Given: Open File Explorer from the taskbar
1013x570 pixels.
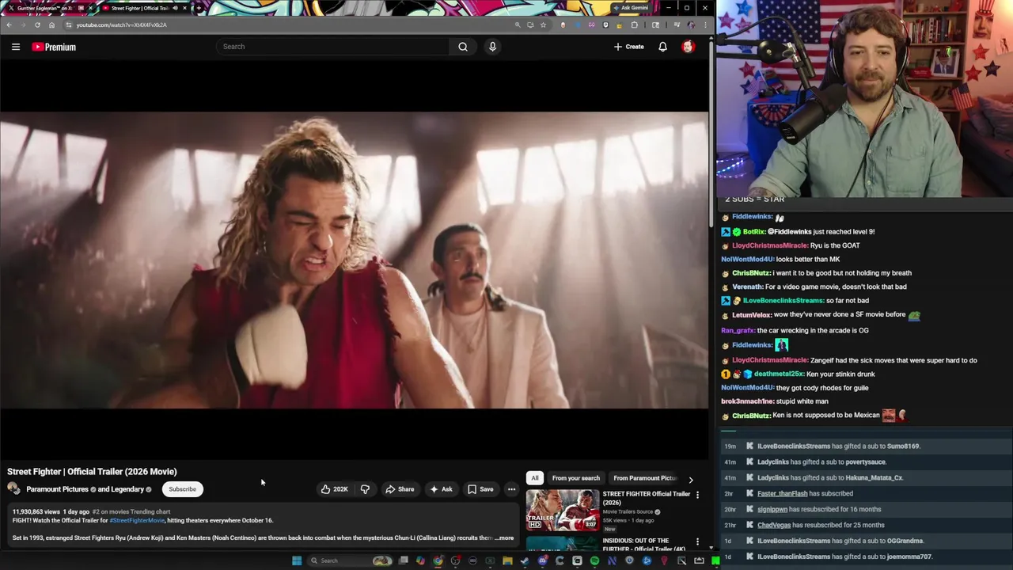Looking at the screenshot, I should (507, 560).
